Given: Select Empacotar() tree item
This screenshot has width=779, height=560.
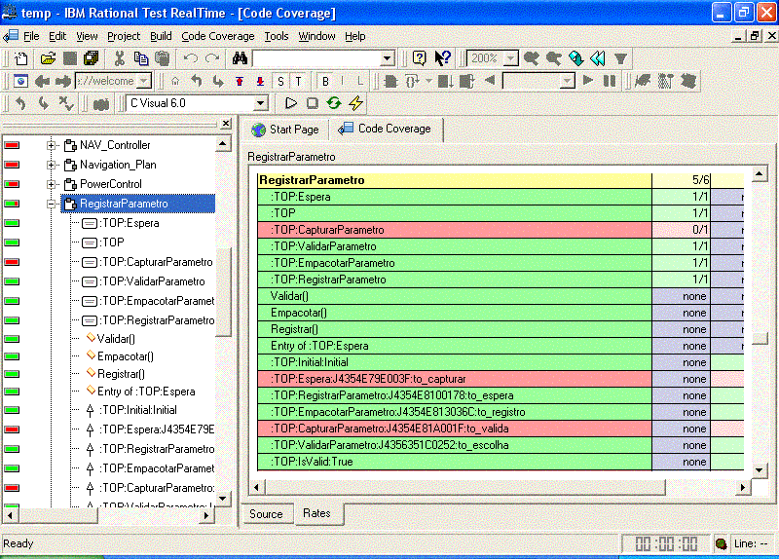Looking at the screenshot, I should pyautogui.click(x=126, y=356).
